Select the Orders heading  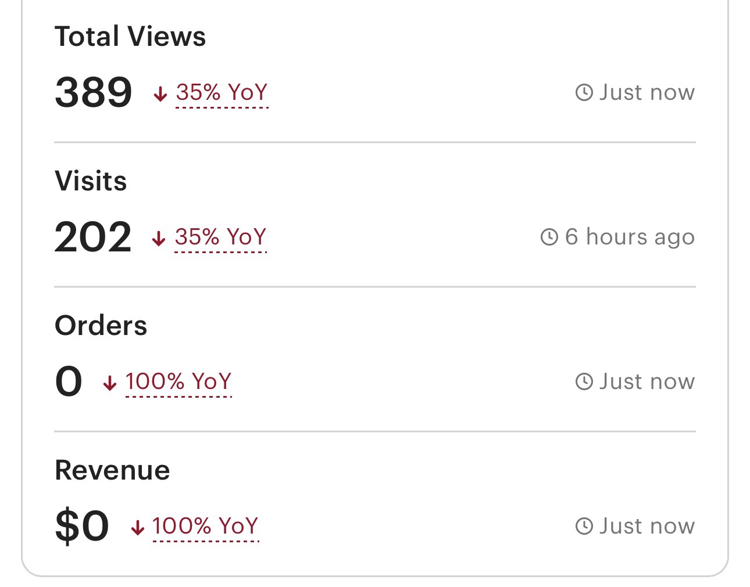(x=101, y=325)
